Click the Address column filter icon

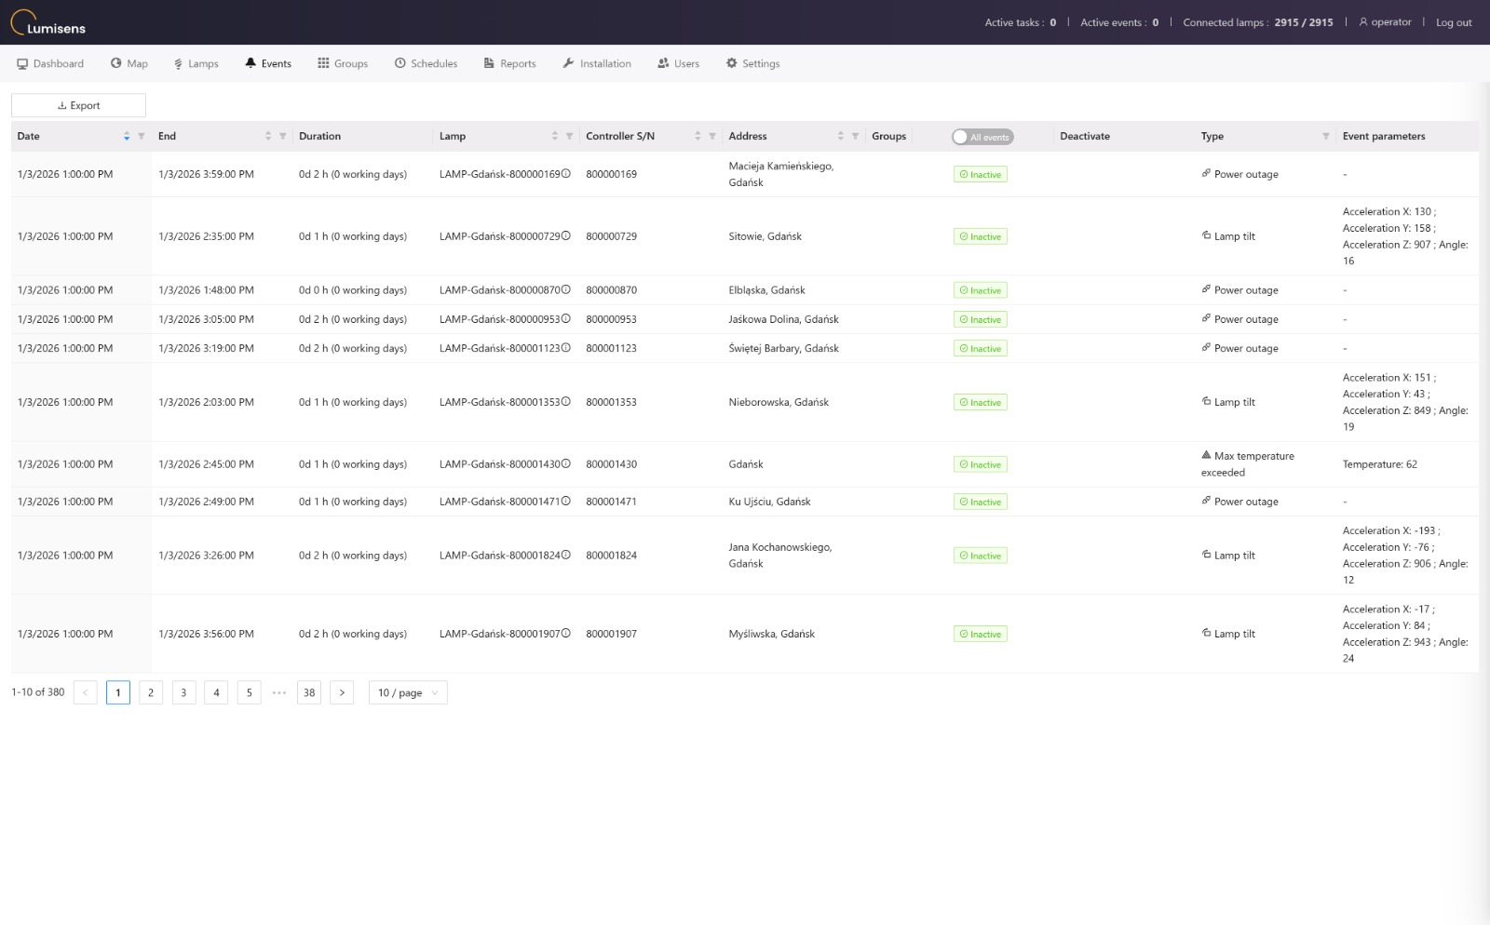855,136
